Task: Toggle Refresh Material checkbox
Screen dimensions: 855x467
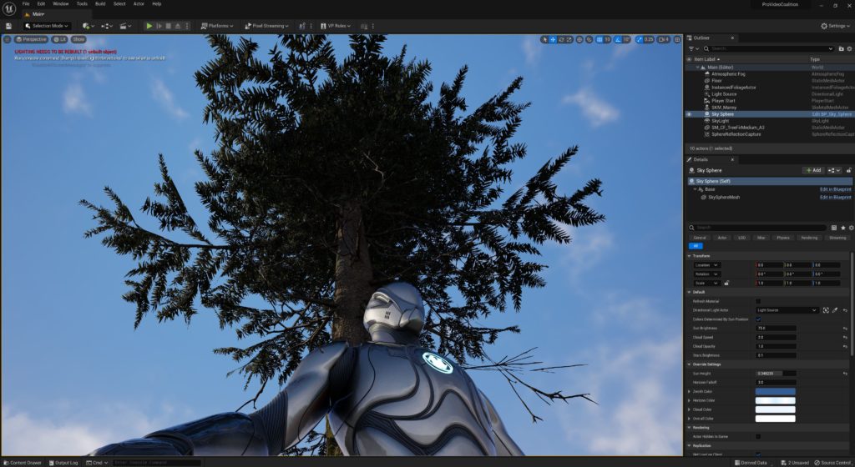Action: pos(758,301)
